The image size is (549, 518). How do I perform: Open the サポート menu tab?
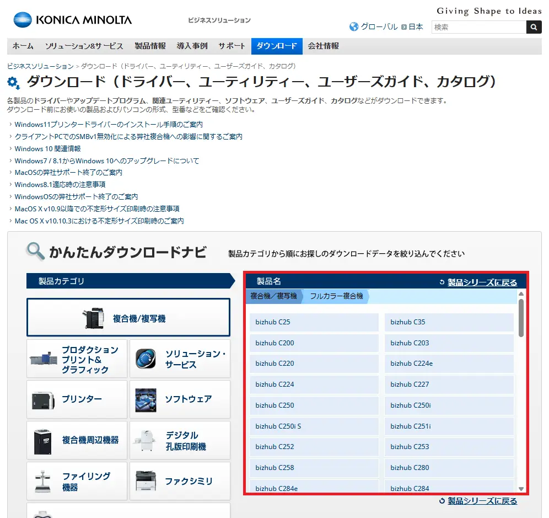[x=232, y=46]
